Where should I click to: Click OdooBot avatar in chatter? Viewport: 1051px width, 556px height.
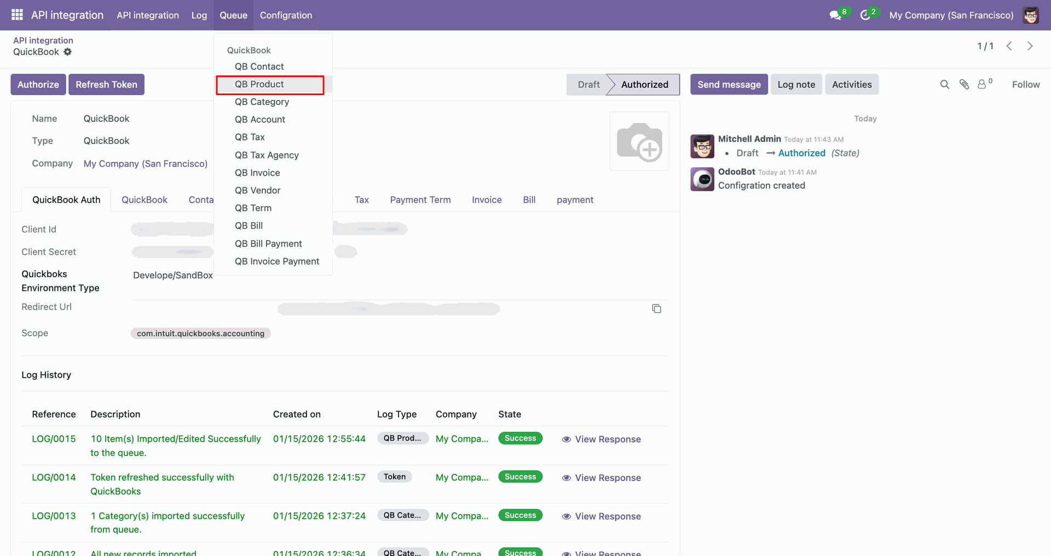702,179
